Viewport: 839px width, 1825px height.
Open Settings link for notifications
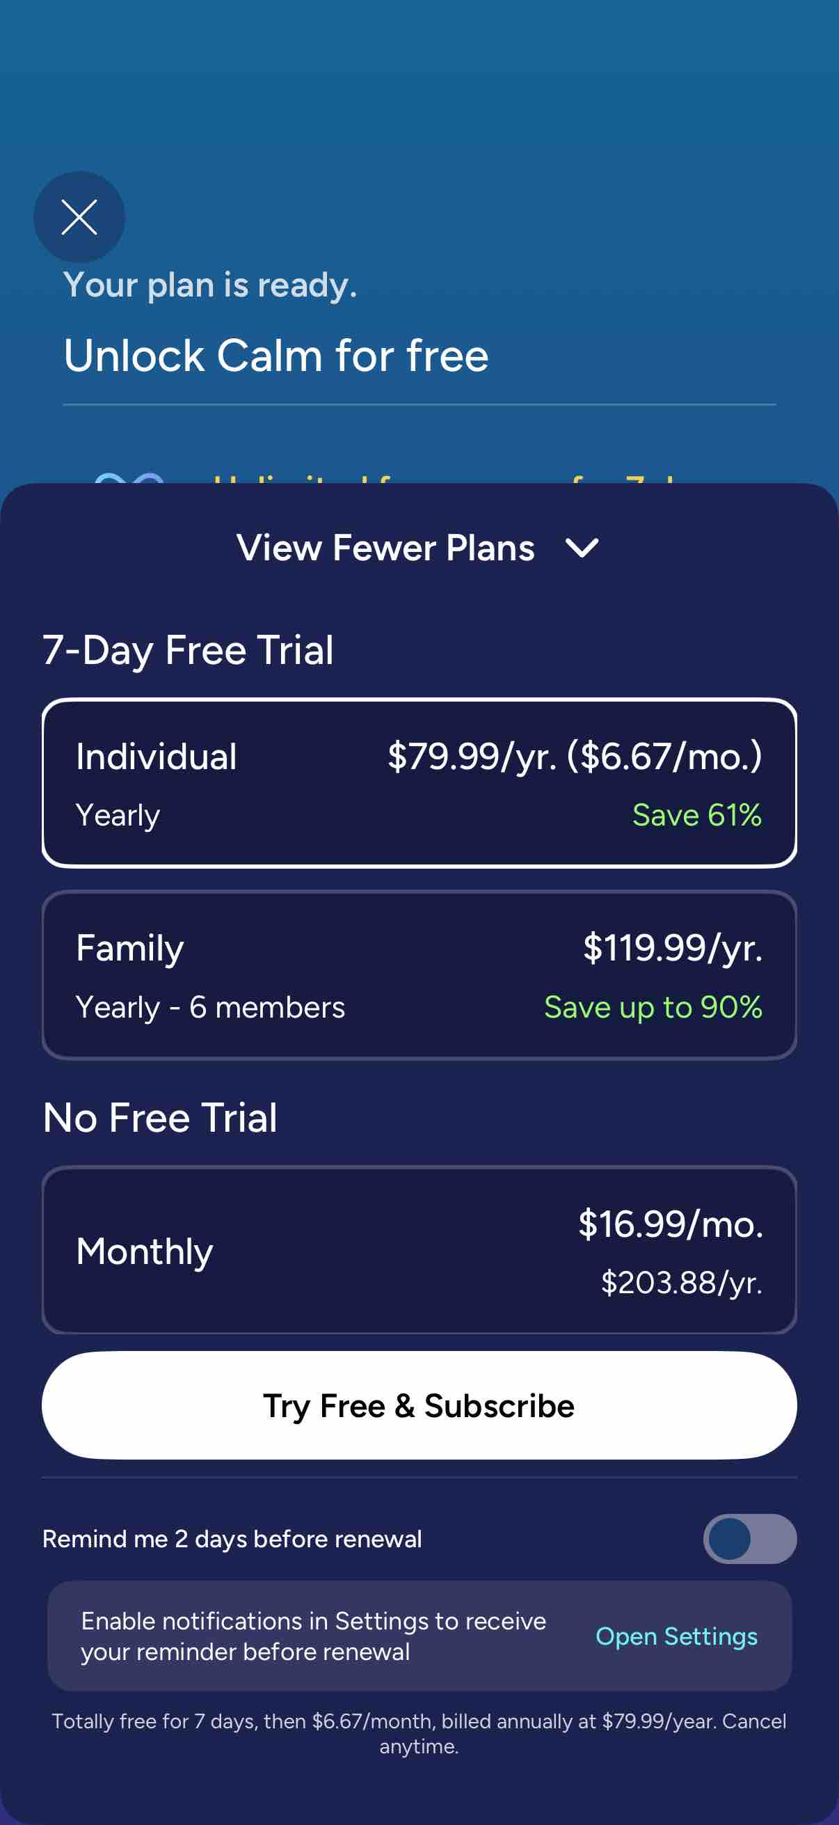pyautogui.click(x=676, y=1636)
